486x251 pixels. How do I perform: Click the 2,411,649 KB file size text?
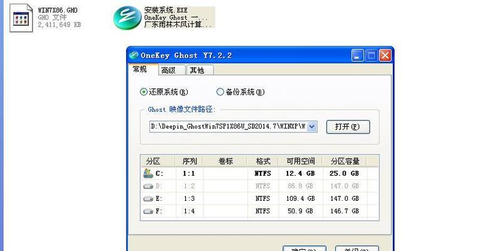[x=60, y=24]
